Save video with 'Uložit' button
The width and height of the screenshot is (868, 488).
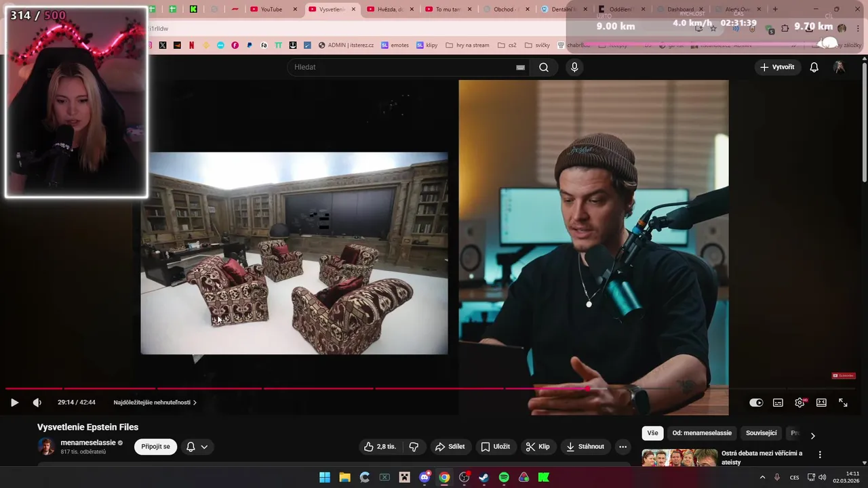pyautogui.click(x=495, y=447)
